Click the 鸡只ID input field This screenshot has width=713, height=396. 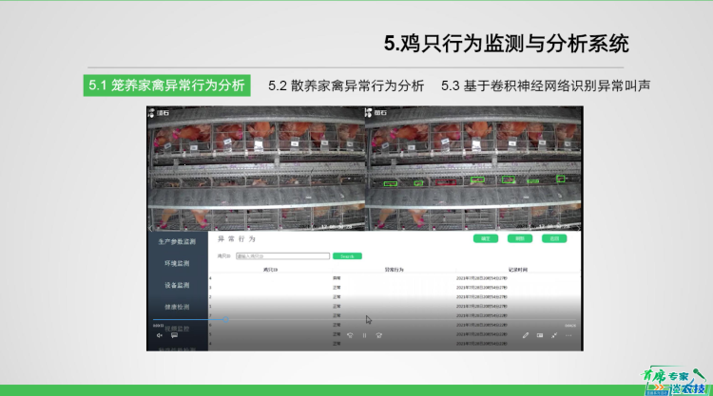click(x=282, y=255)
